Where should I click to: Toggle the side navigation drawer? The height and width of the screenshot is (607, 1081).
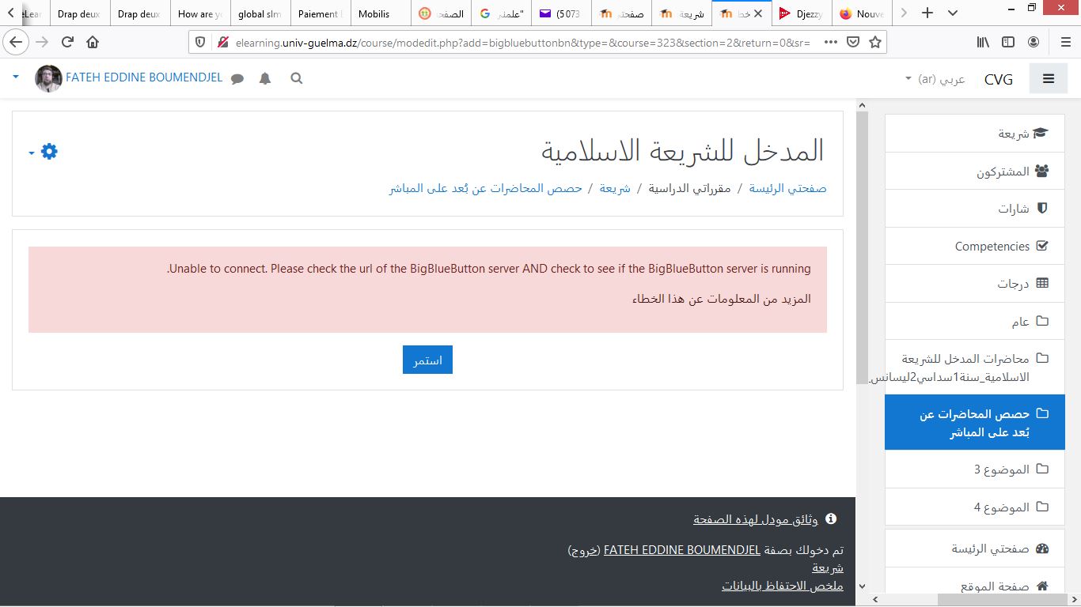[1049, 78]
